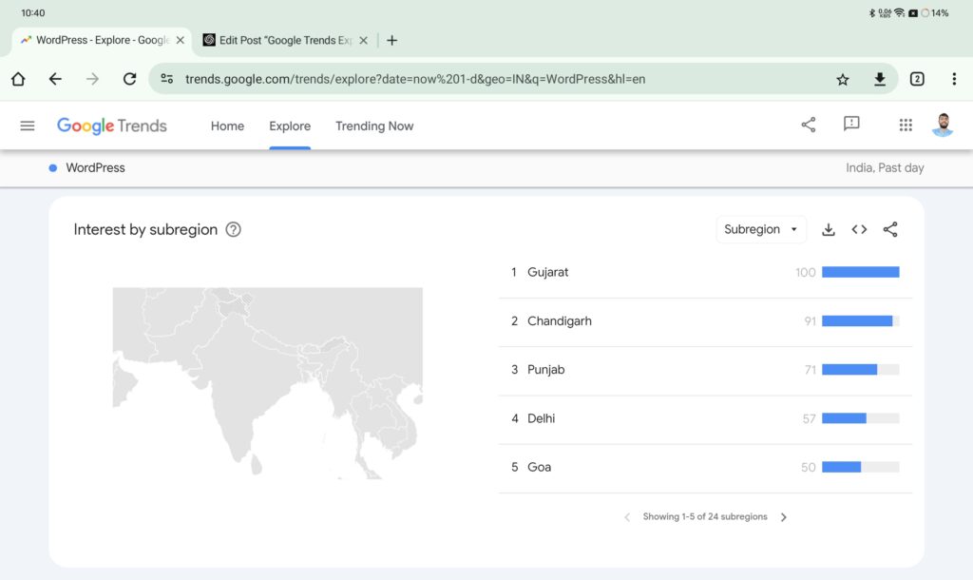Bookmark this page with the star icon
Image resolution: width=973 pixels, height=580 pixels.
pyautogui.click(x=843, y=79)
